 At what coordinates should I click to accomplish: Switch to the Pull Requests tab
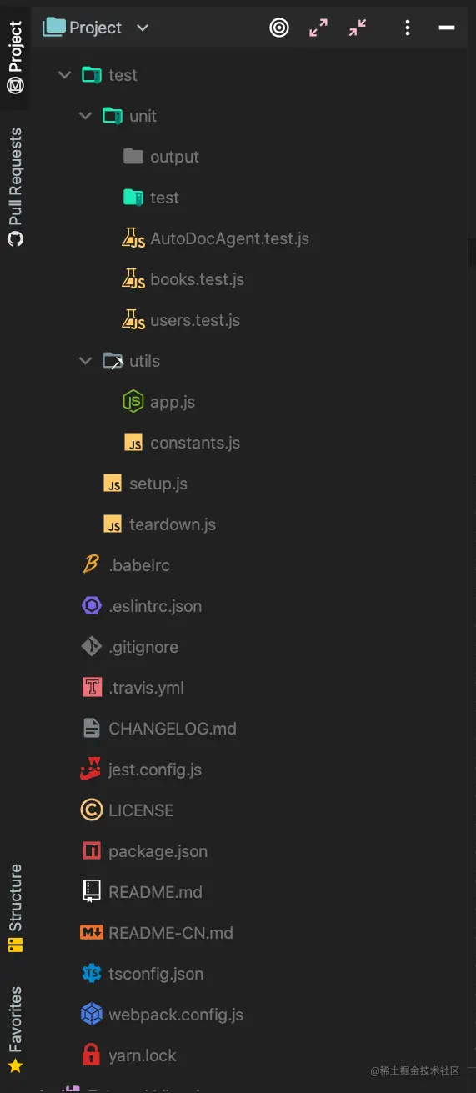(15, 187)
